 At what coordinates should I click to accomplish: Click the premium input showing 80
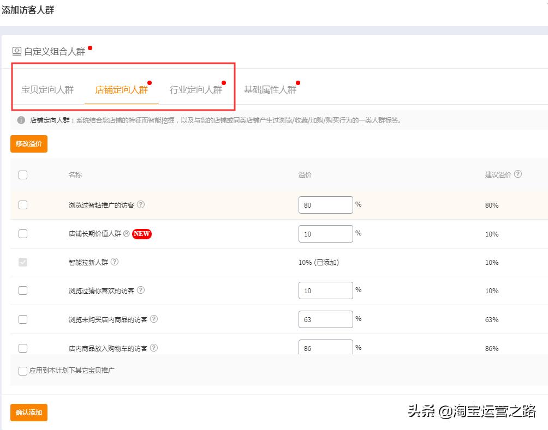(325, 205)
